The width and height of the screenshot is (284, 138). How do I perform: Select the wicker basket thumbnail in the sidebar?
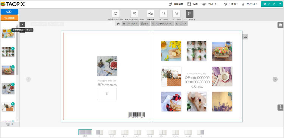point(8,107)
